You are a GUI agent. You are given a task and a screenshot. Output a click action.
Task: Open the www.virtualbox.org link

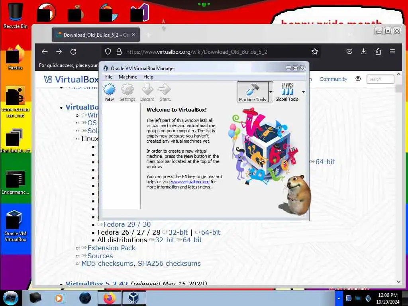click(190, 182)
